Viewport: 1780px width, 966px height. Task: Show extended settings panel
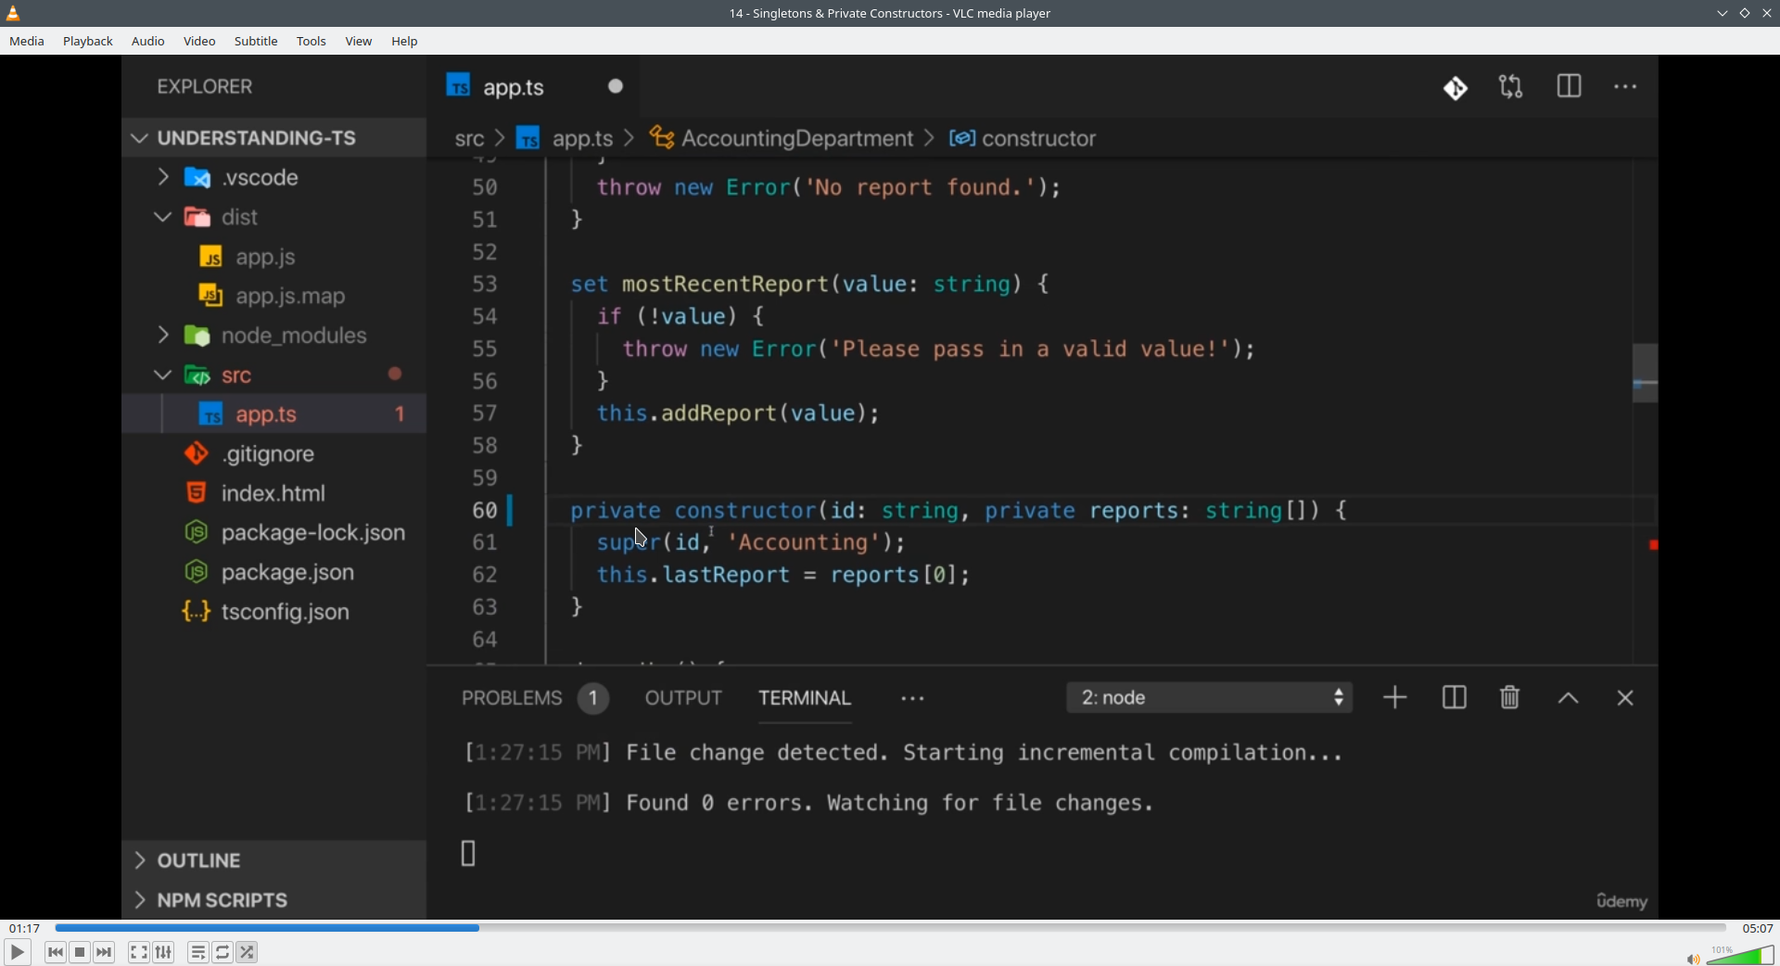(164, 952)
